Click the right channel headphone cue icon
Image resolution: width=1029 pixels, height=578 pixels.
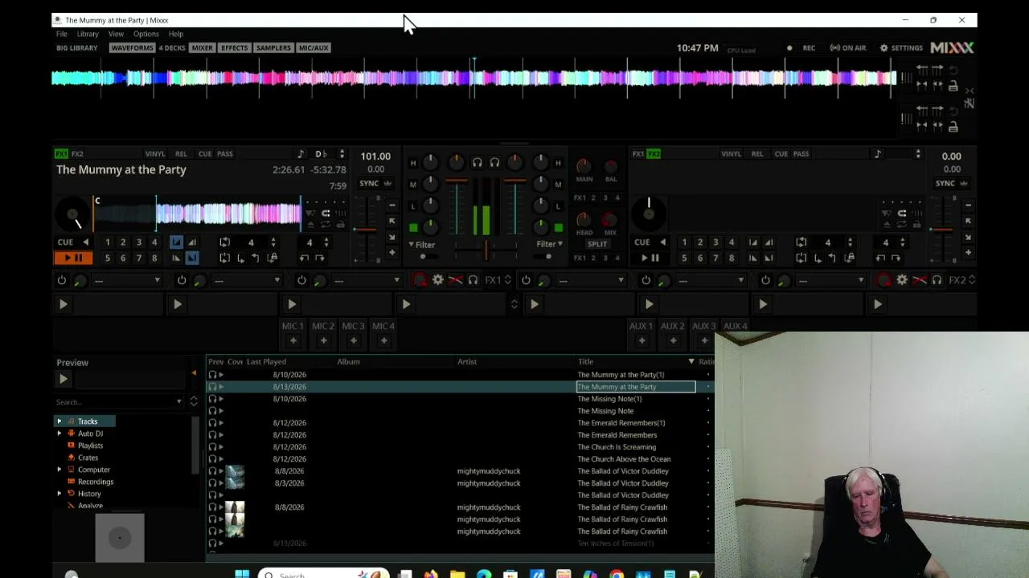pyautogui.click(x=494, y=163)
